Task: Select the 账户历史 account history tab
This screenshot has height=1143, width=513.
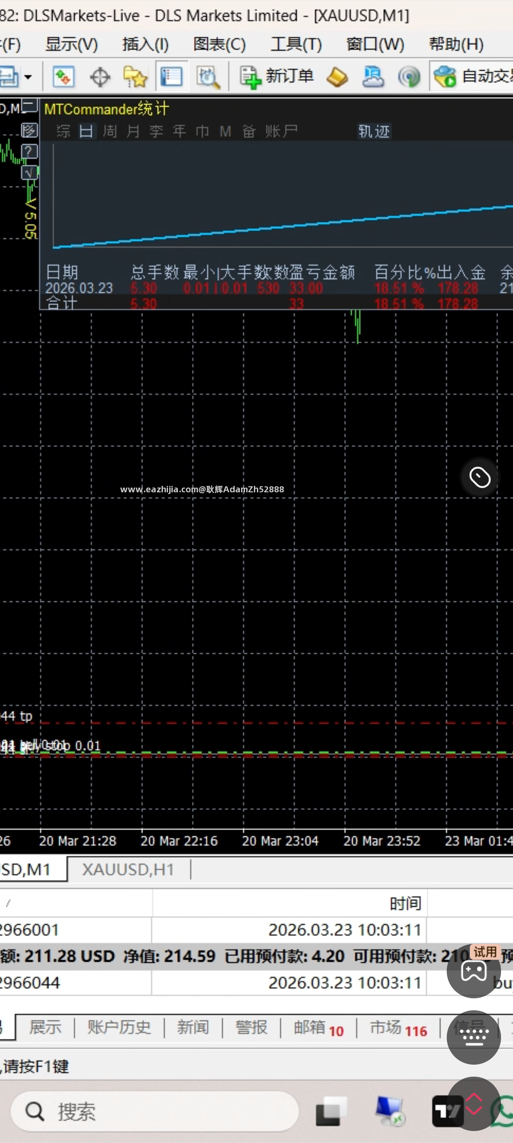Action: coord(119,1027)
